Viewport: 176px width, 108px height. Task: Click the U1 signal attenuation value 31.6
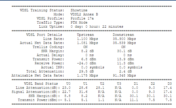[83, 92]
